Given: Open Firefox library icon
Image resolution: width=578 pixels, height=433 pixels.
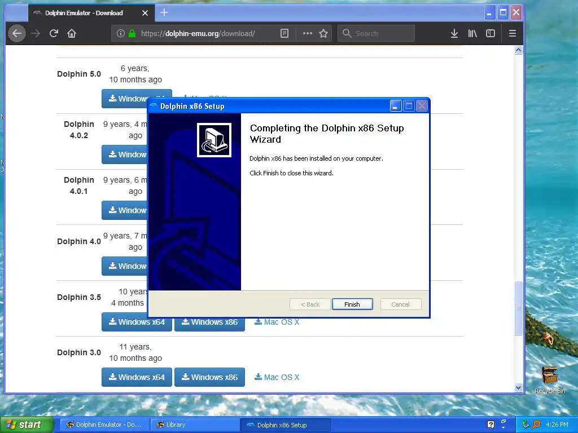Looking at the screenshot, I should click(x=472, y=33).
